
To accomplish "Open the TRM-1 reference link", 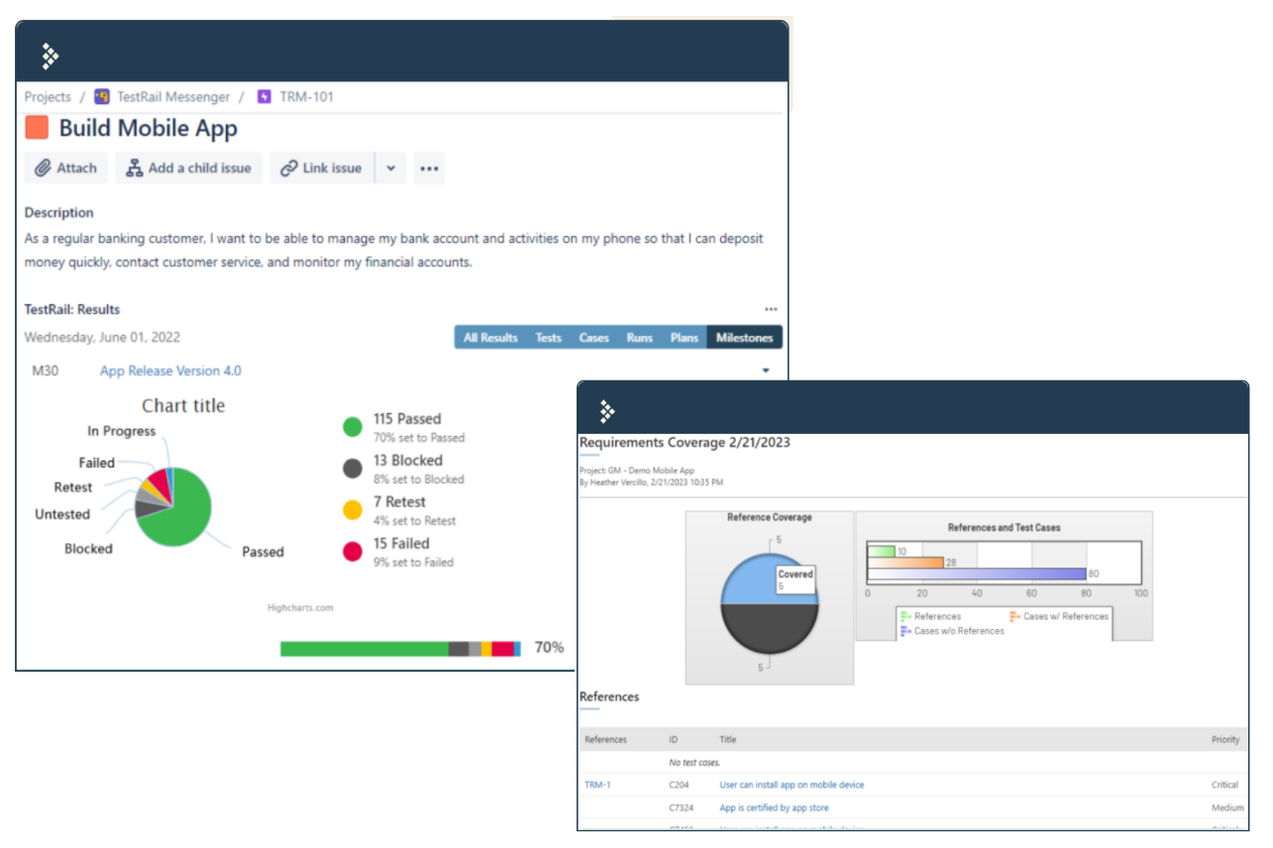I will (x=597, y=786).
